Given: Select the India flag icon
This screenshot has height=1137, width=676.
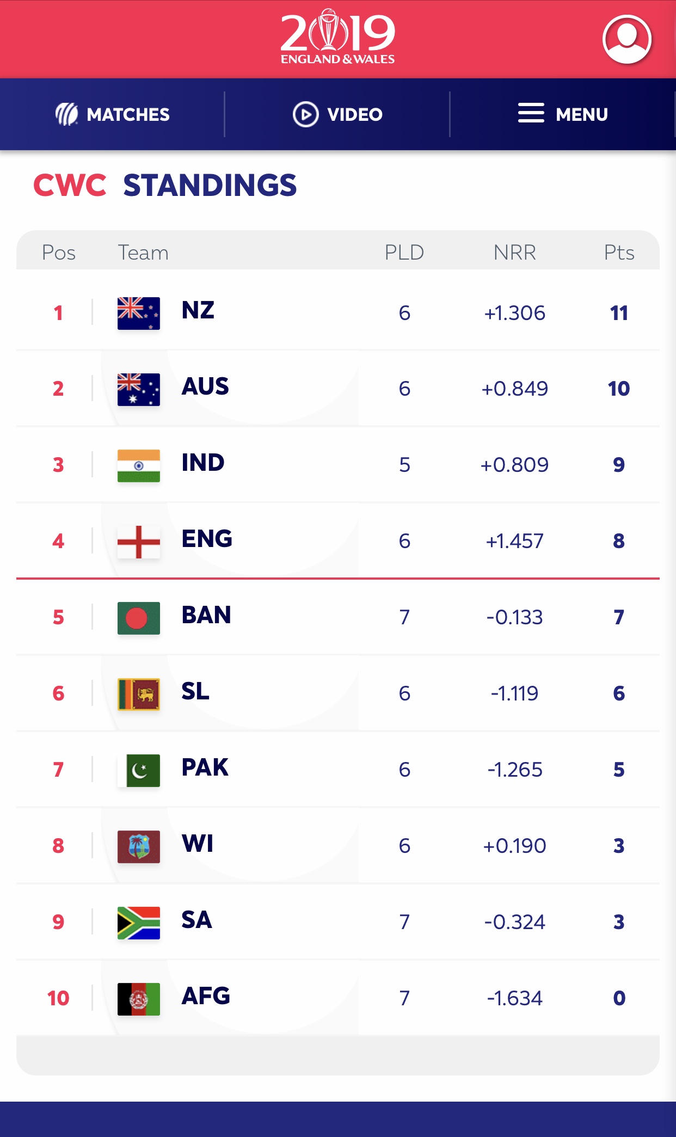Looking at the screenshot, I should (139, 465).
